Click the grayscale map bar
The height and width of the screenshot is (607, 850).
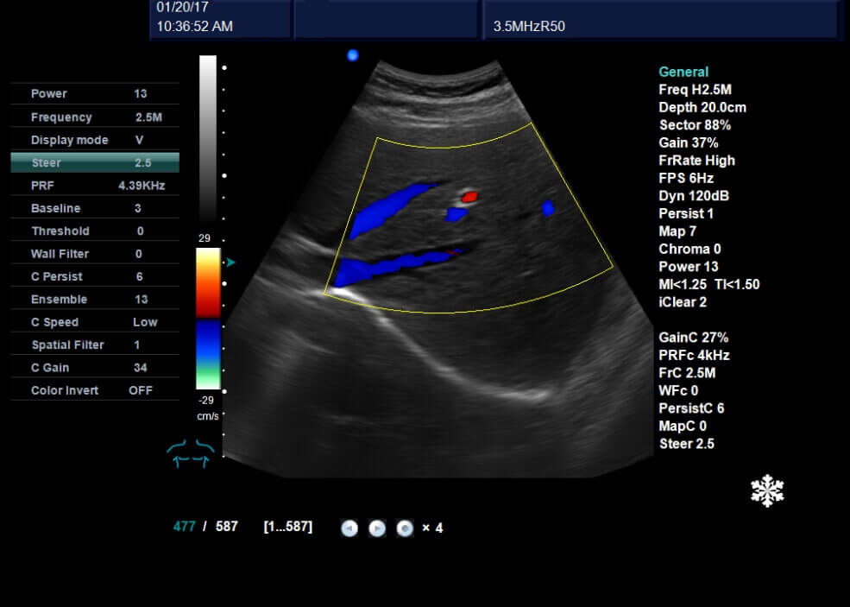point(208,138)
